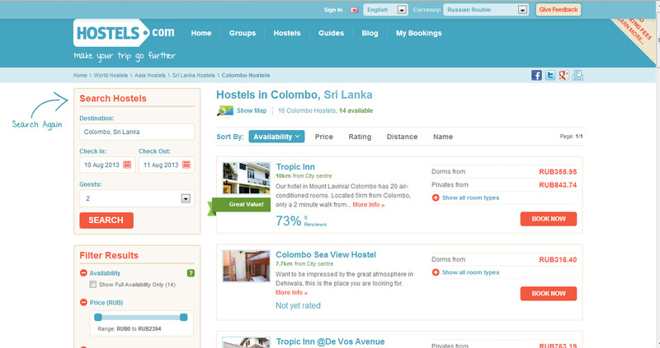The image size is (660, 348).
Task: Click the Availability help question mark icon
Action: tap(191, 273)
